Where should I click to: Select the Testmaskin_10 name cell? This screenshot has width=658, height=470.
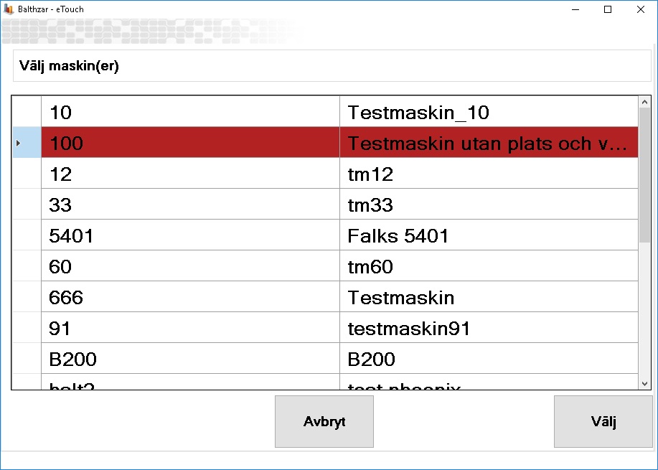(x=488, y=112)
